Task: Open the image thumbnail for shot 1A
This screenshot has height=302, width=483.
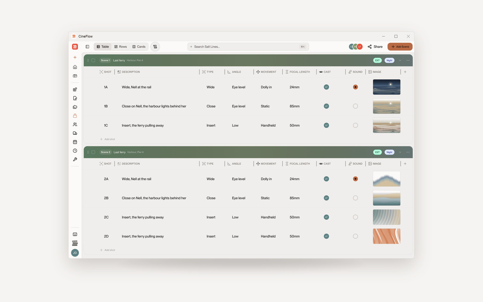Action: click(x=387, y=87)
